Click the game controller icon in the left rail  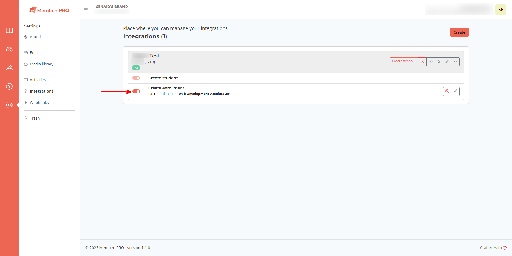(9, 49)
